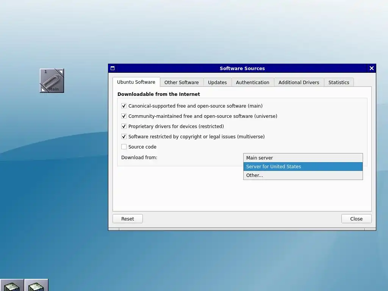The height and width of the screenshot is (291, 388).
Task: Switch to the Ubuntu Software tab
Action: pos(136,82)
